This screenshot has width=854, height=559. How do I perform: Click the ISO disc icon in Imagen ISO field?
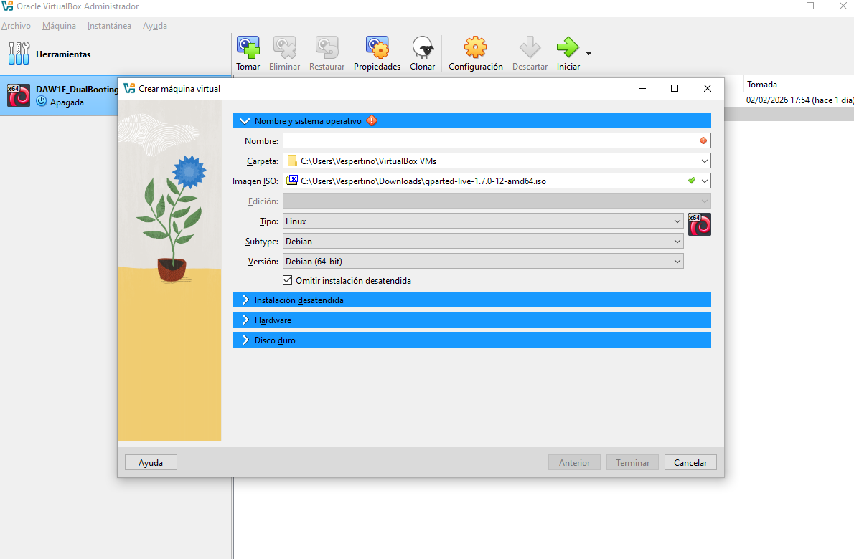[x=293, y=180]
